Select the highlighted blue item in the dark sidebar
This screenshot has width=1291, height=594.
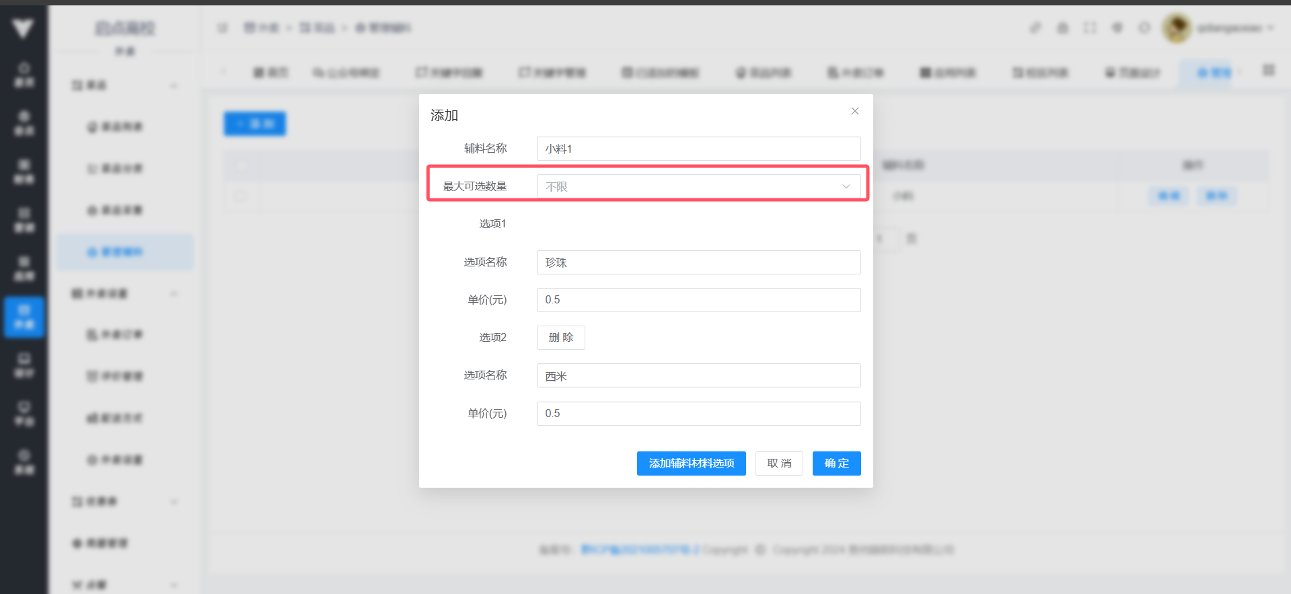(x=24, y=316)
